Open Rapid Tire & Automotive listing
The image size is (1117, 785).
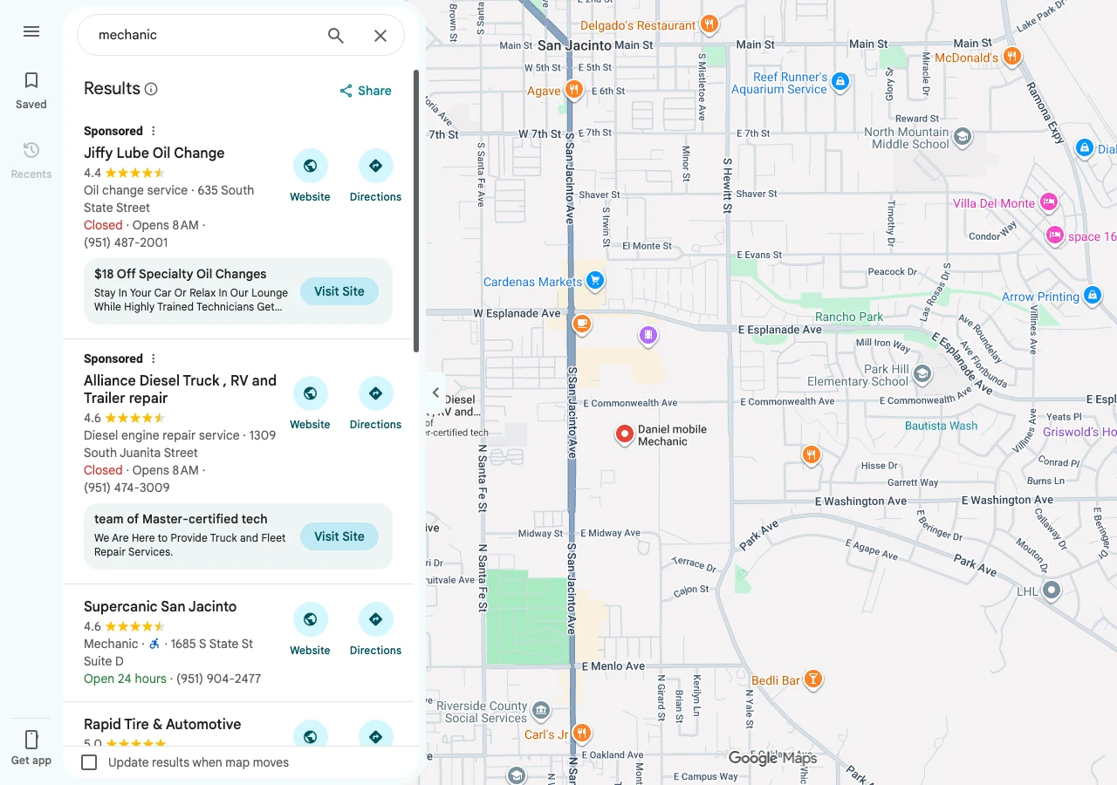(x=162, y=724)
